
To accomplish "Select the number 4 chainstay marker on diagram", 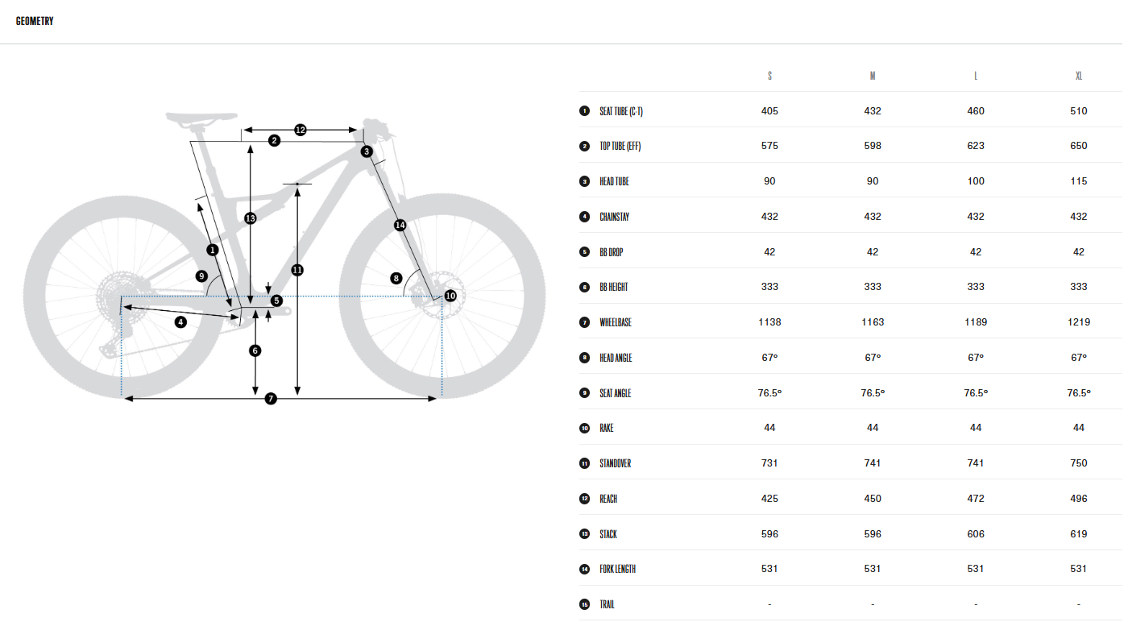I will click(180, 322).
